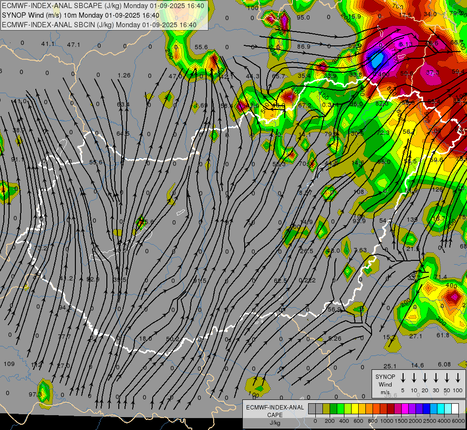The height and width of the screenshot is (430, 467).
Task: Click the map value 26.5
Action: click(307, 251)
